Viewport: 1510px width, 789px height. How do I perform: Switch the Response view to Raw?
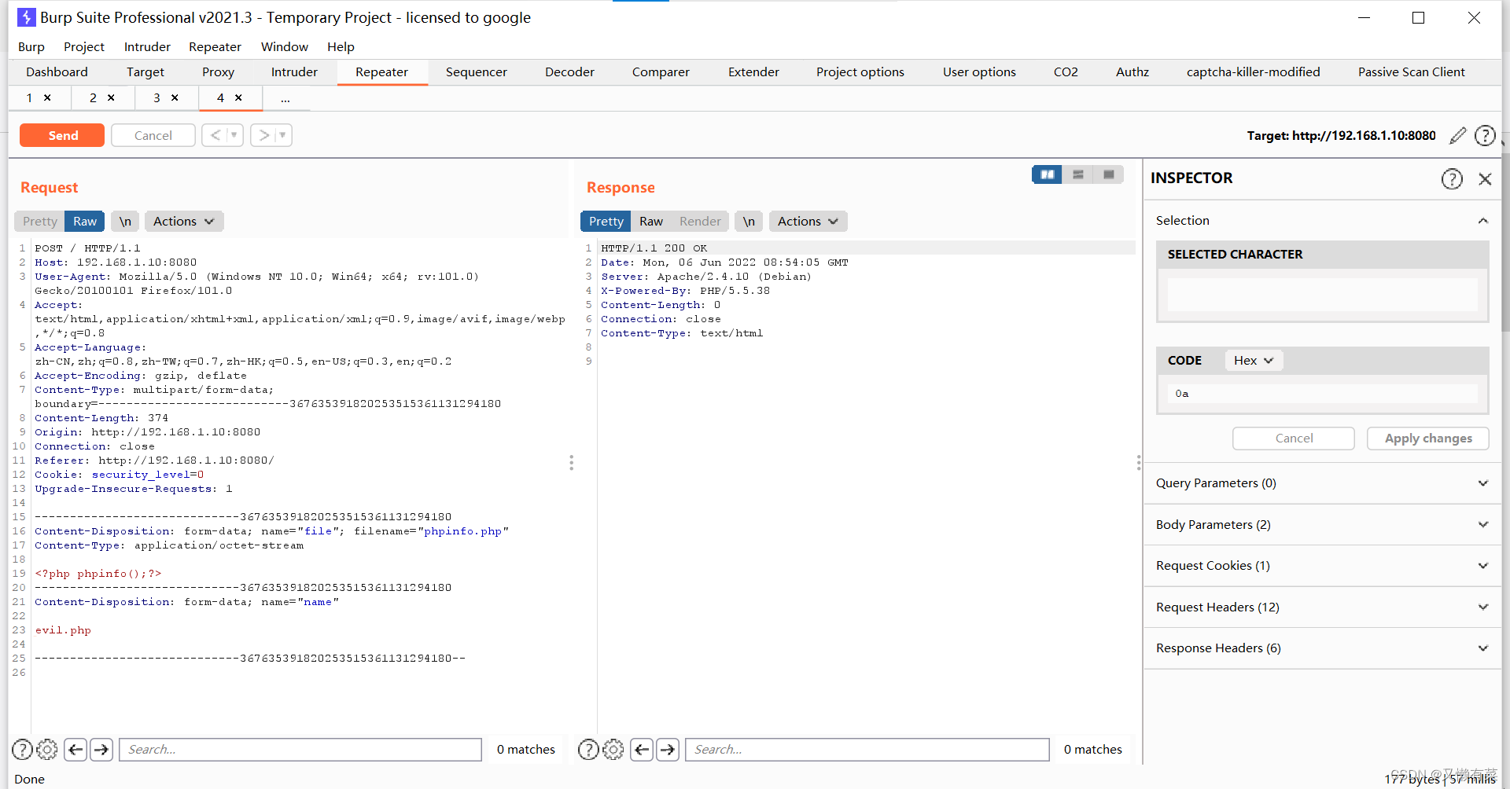[x=651, y=221]
